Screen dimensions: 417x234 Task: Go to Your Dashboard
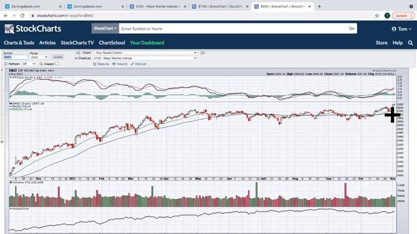(147, 43)
